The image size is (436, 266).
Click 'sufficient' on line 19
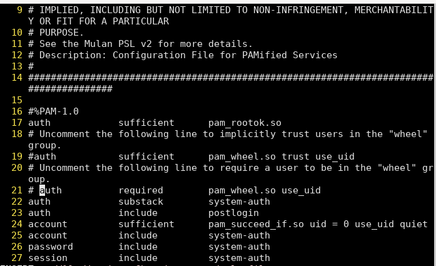(x=146, y=156)
